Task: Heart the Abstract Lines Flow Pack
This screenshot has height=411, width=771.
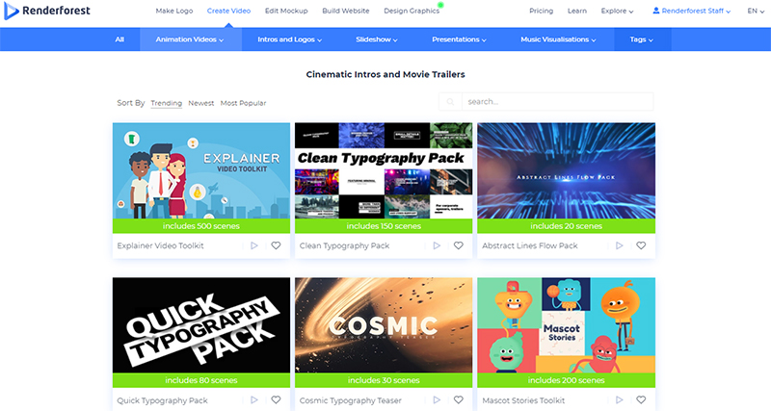Action: tap(640, 245)
